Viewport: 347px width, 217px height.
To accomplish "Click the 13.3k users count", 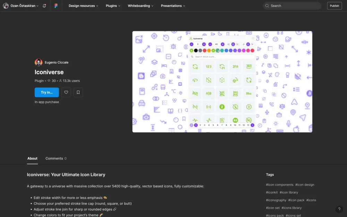I will coord(69,81).
